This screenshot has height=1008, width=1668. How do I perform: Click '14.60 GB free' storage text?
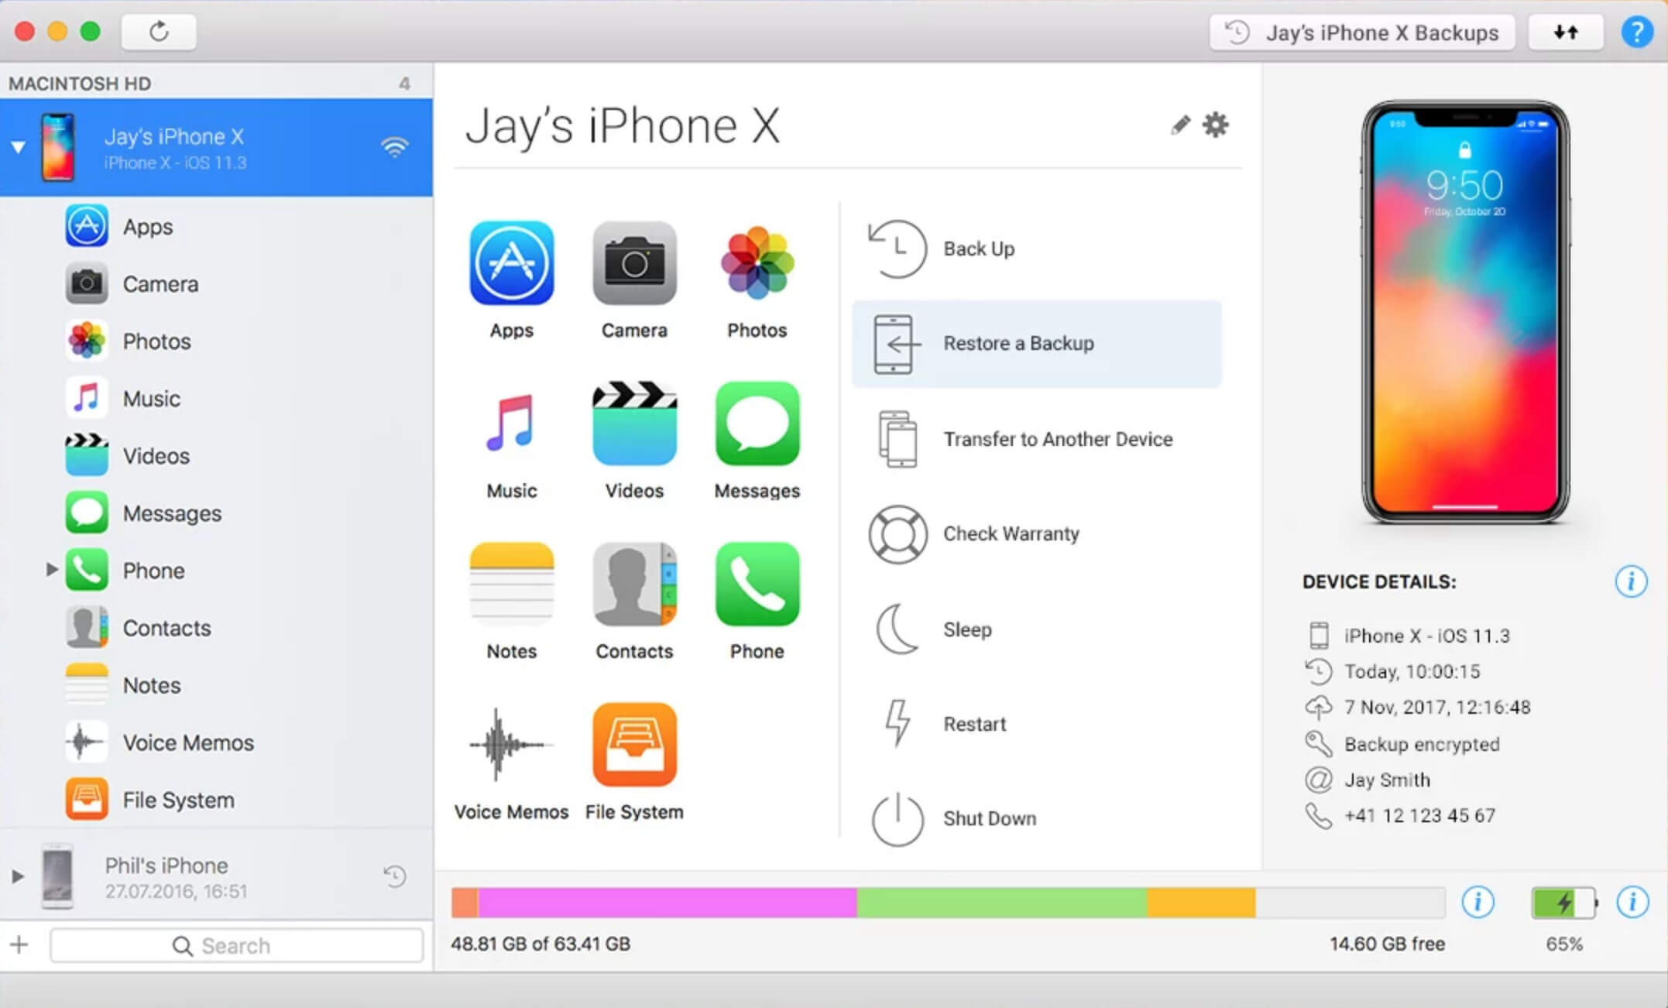click(1387, 944)
